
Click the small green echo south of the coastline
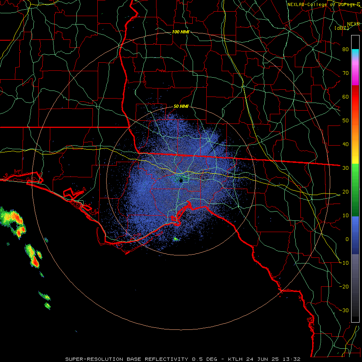(176, 239)
